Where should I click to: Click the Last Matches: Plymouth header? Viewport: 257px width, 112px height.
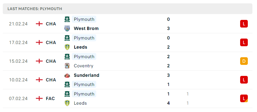point(35,9)
